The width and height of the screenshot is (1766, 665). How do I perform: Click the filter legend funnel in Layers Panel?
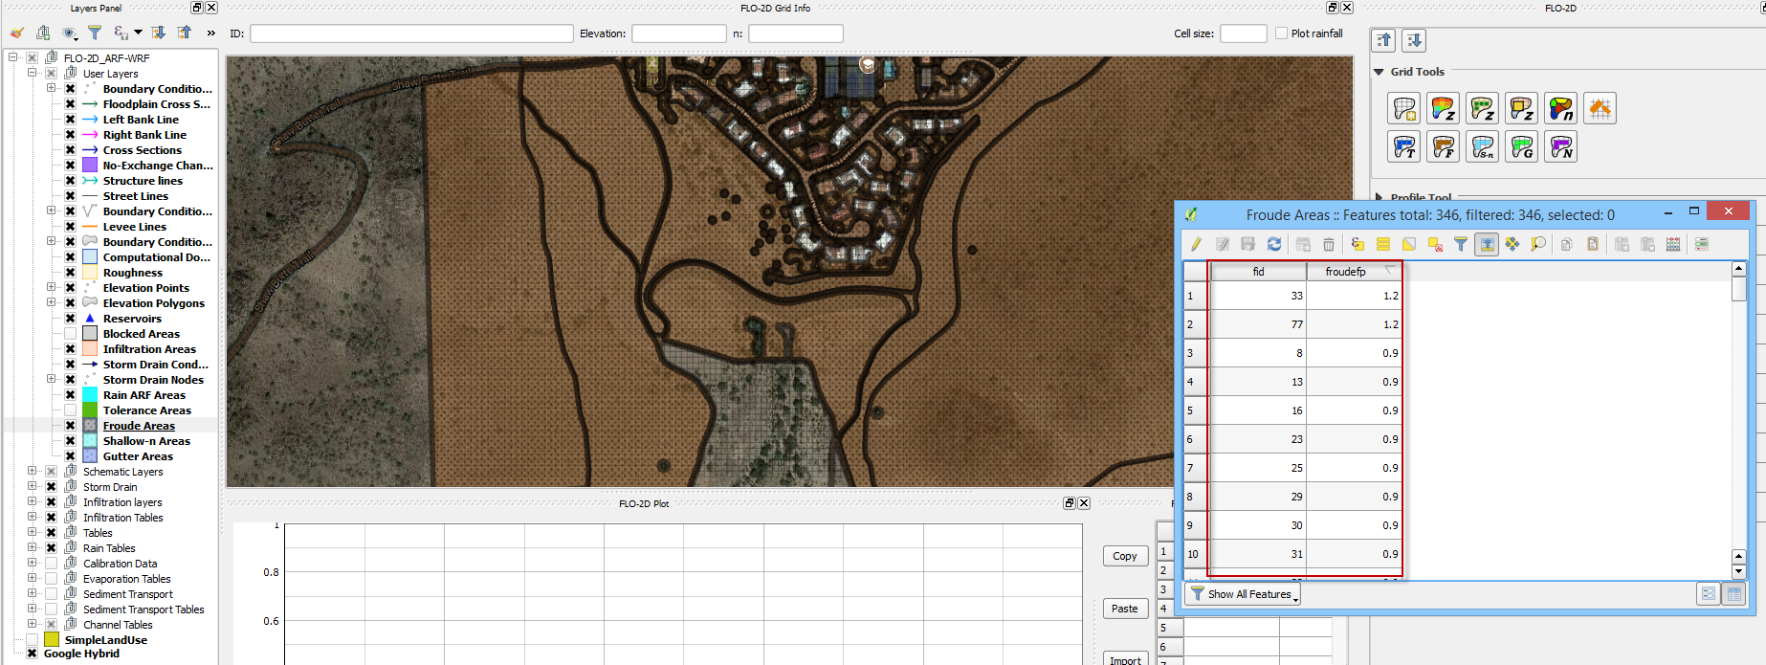[95, 33]
